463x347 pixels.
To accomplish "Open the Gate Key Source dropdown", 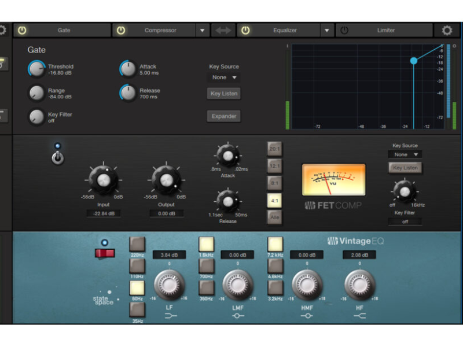I will pos(224,77).
